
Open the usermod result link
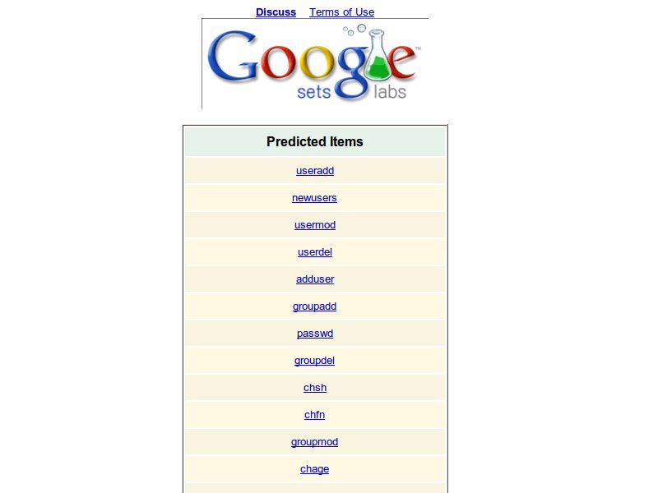(315, 225)
